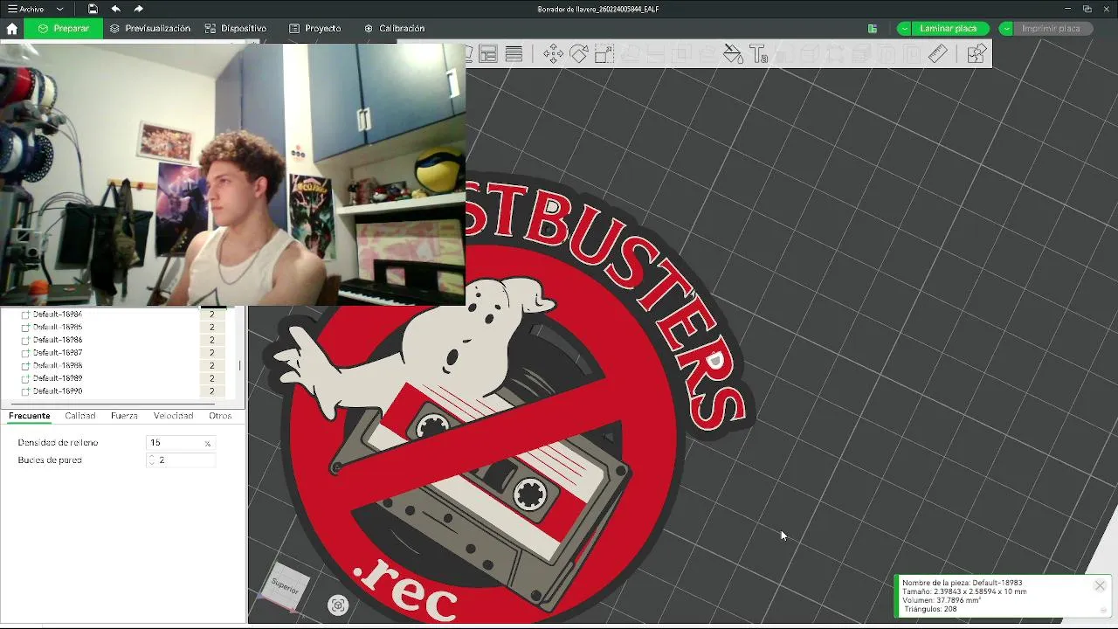Open the Text shape tool

(x=759, y=54)
